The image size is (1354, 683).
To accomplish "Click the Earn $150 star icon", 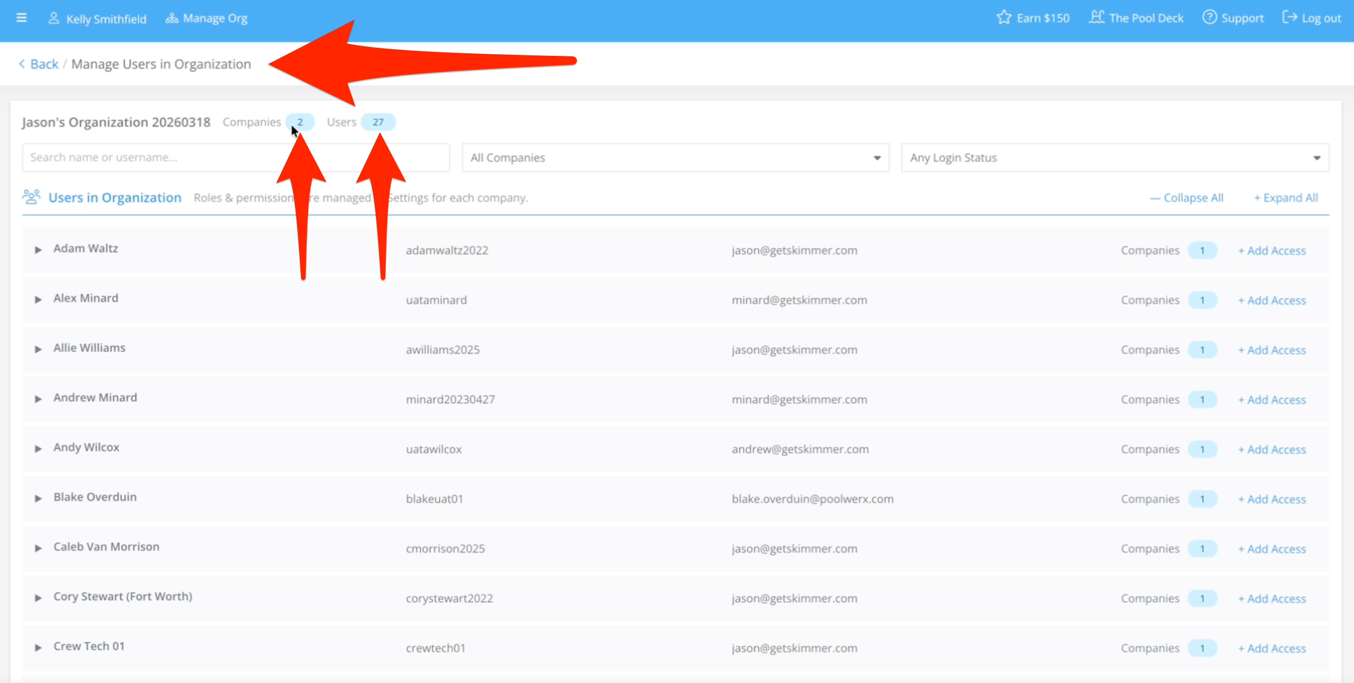I will [x=1003, y=18].
